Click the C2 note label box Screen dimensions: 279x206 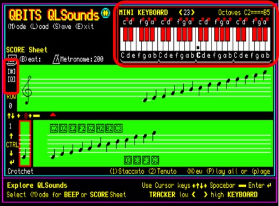[x=54, y=128]
